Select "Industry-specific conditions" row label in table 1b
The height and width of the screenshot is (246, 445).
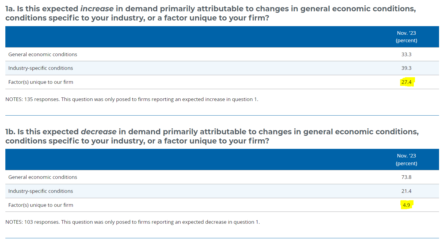[x=41, y=191]
